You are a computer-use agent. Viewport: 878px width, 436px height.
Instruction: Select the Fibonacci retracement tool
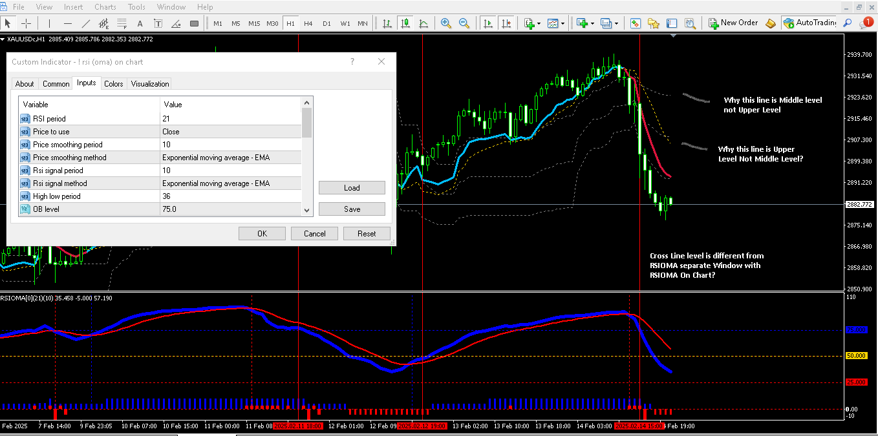point(122,23)
